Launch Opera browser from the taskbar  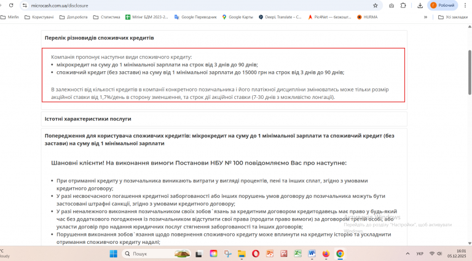(x=256, y=254)
